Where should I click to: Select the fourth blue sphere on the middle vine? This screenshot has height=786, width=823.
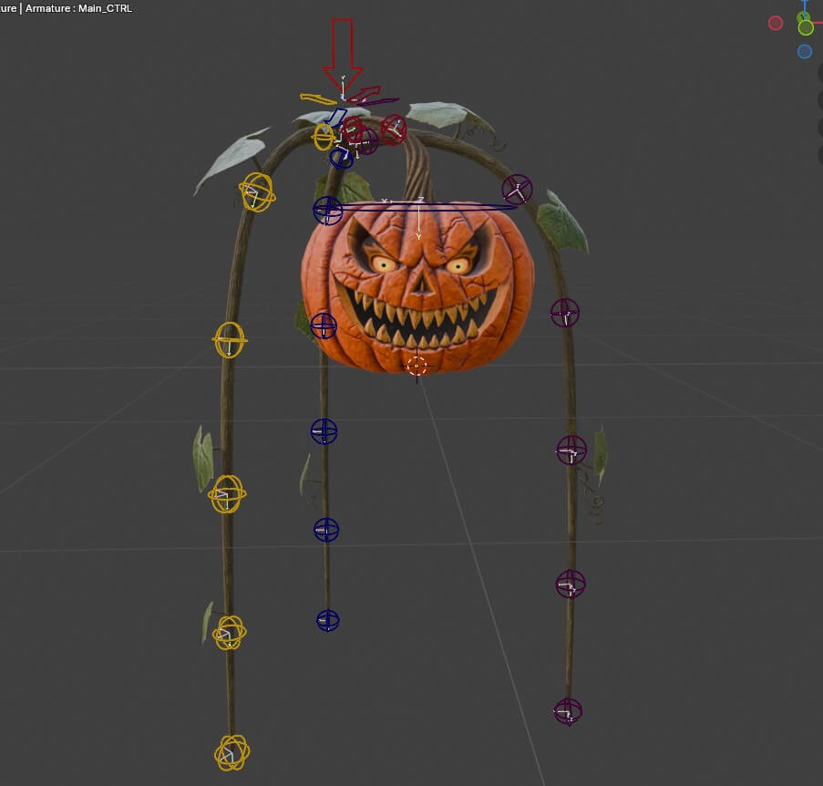326,530
